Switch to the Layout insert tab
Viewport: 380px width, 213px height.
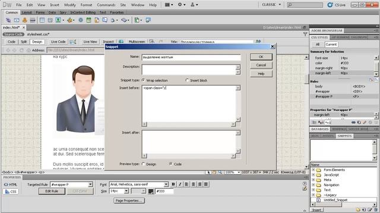tap(27, 12)
